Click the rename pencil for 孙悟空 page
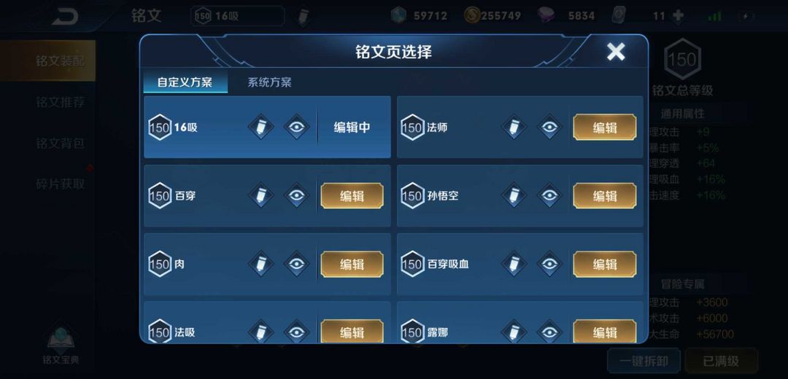Screen dimensions: 788x379 pos(514,195)
